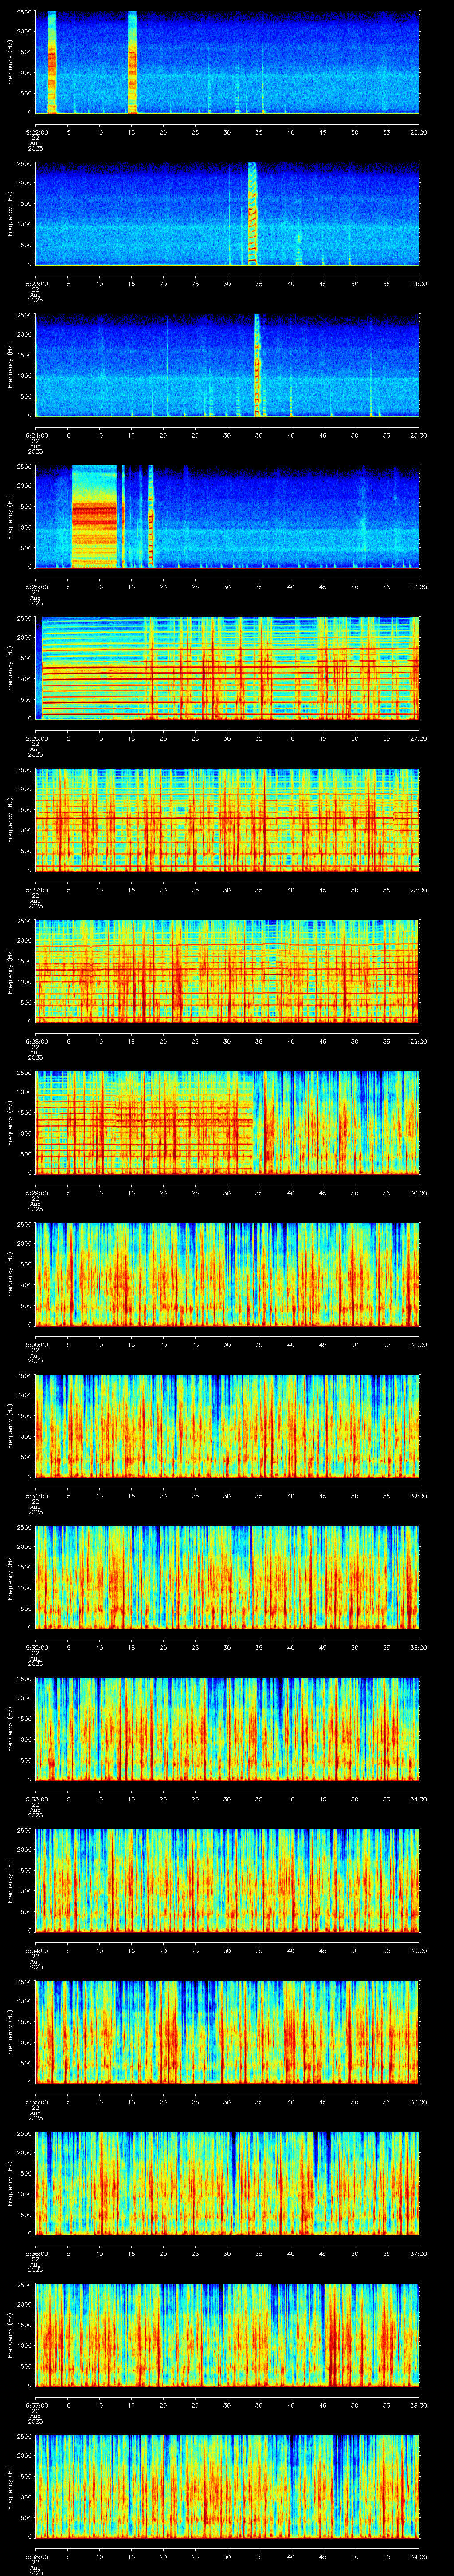Open the spectrogram panel starting at 5:37:00
Image resolution: width=454 pixels, height=2576 pixels.
[x=227, y=2335]
